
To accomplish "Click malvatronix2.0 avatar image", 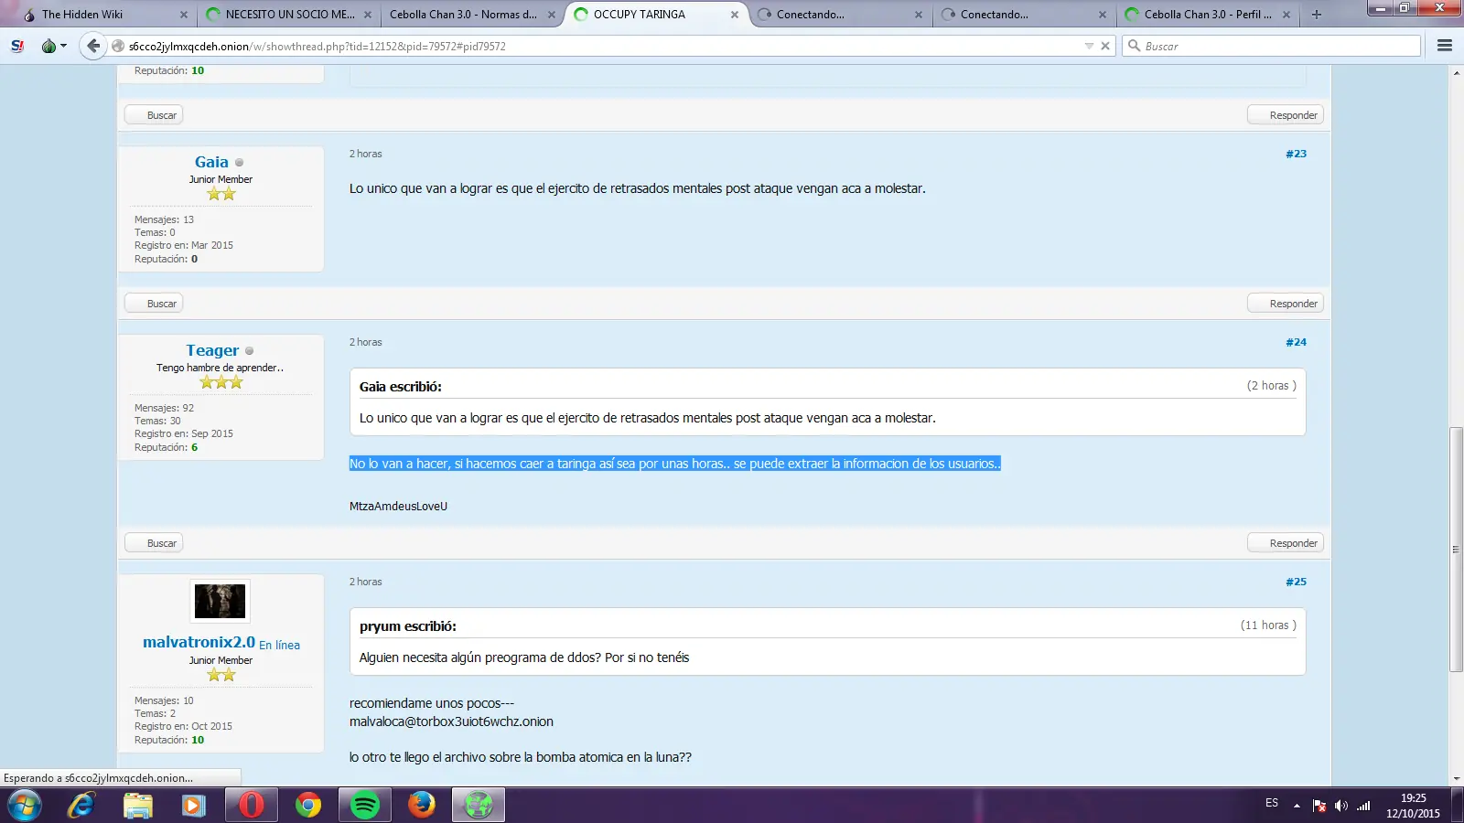I will tap(220, 601).
